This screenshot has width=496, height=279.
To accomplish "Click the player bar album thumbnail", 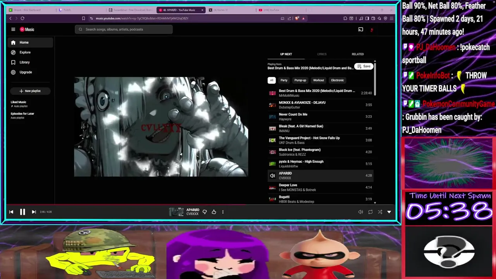I will [176, 212].
